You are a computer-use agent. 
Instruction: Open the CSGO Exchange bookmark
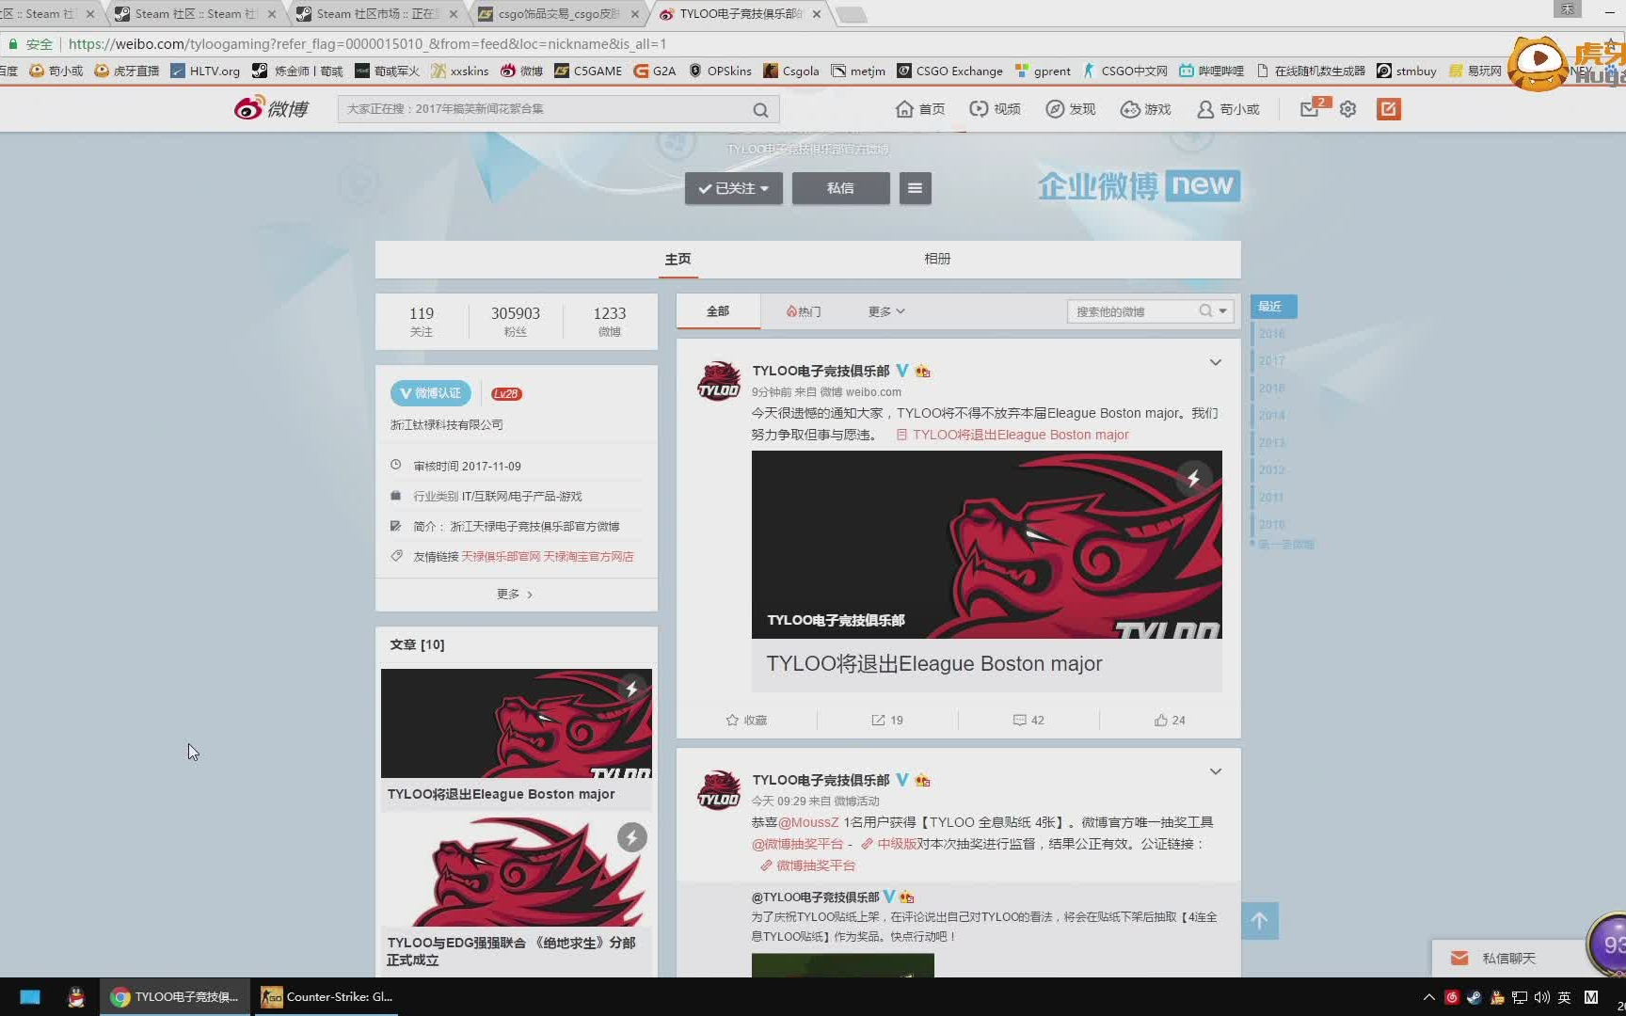click(x=949, y=71)
